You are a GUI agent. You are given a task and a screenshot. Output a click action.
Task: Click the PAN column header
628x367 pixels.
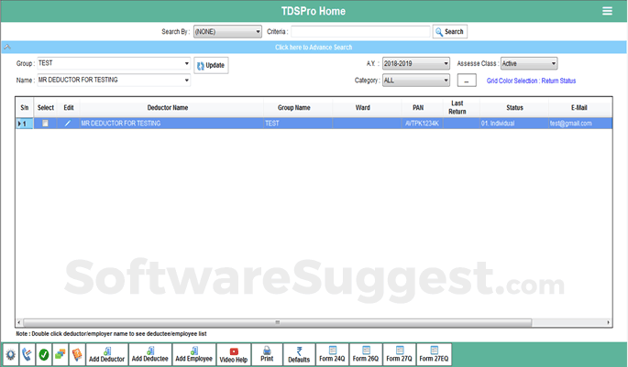pos(422,108)
